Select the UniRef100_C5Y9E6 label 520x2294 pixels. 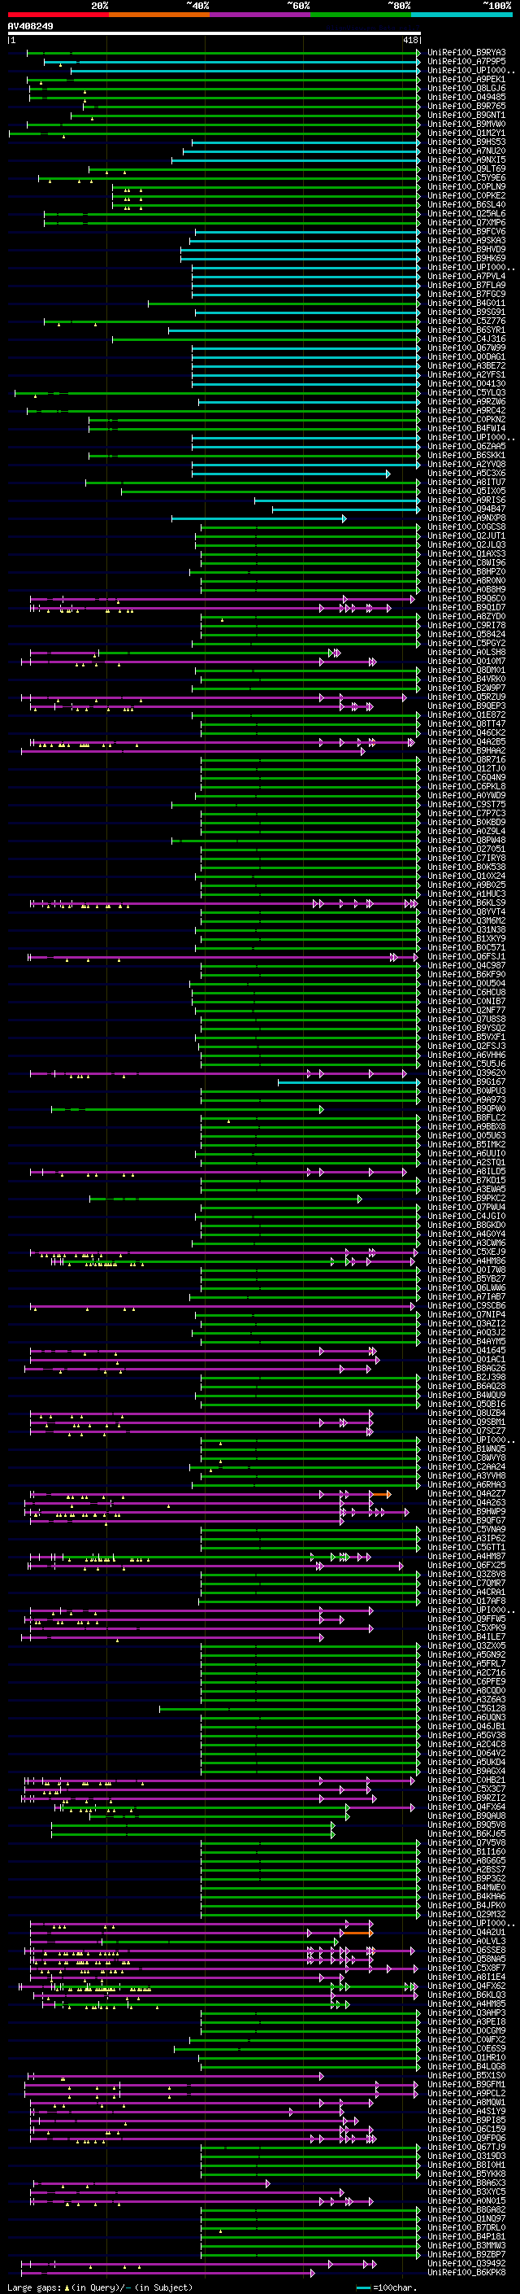coord(466,177)
